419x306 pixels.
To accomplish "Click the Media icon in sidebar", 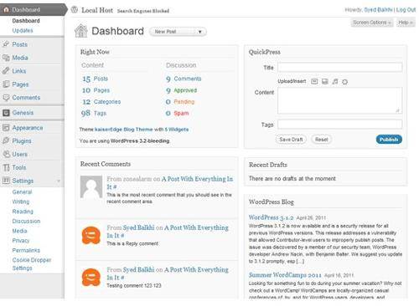I will (6, 58).
